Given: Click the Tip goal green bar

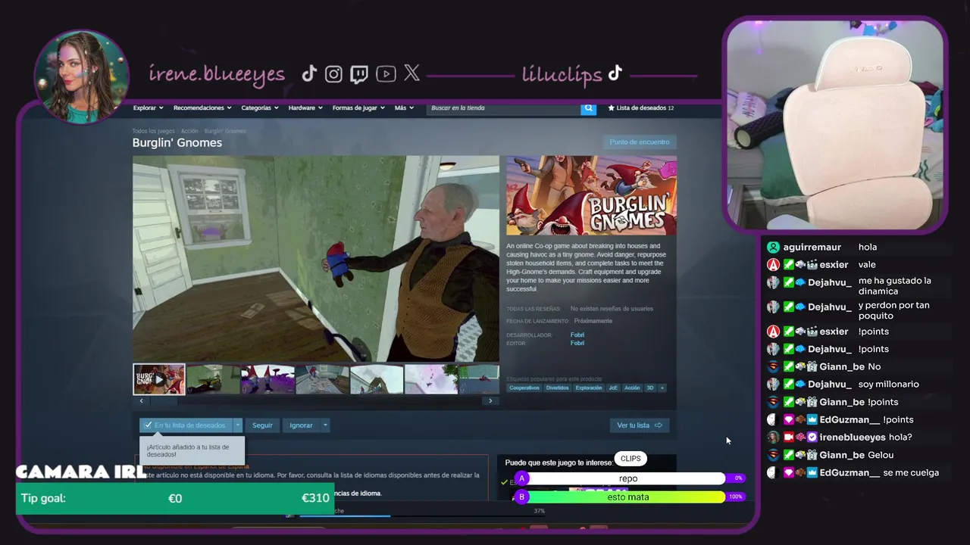Looking at the screenshot, I should click(x=175, y=498).
